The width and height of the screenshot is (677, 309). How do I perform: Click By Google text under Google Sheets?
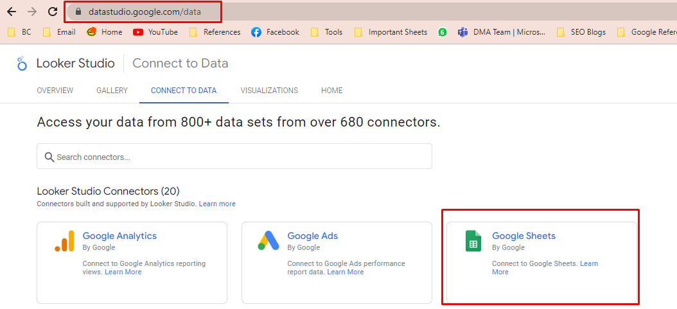pyautogui.click(x=508, y=247)
